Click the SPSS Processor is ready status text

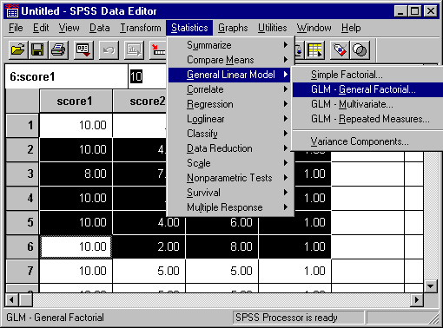[287, 318]
